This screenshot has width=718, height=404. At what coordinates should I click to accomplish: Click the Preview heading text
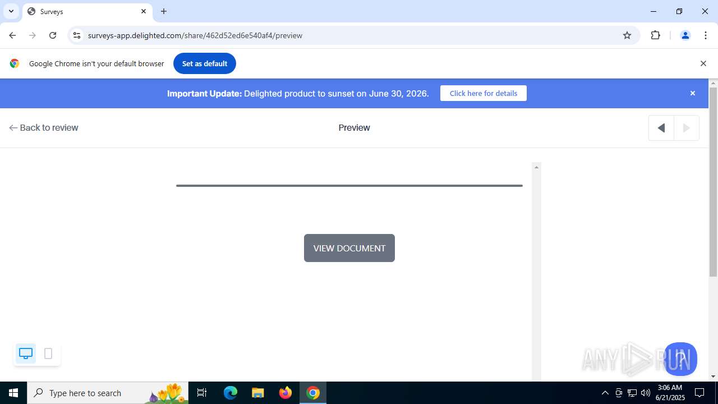[x=354, y=127]
